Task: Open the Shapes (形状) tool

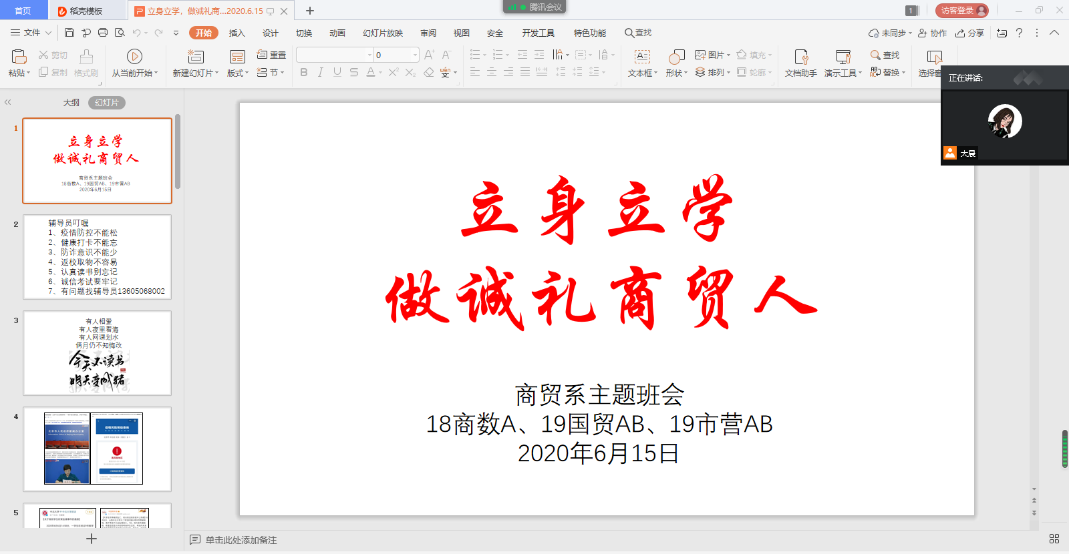Action: click(x=676, y=57)
